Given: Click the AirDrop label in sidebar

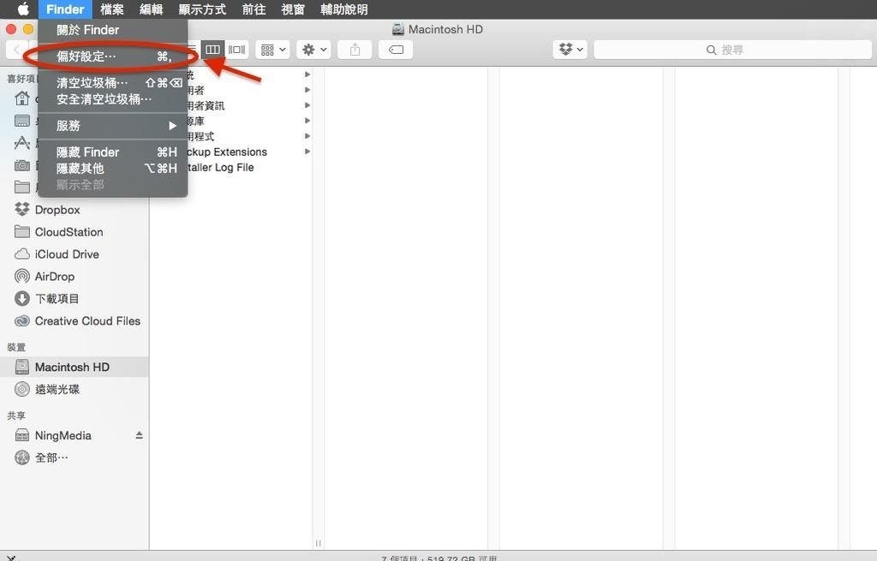Looking at the screenshot, I should coord(55,277).
